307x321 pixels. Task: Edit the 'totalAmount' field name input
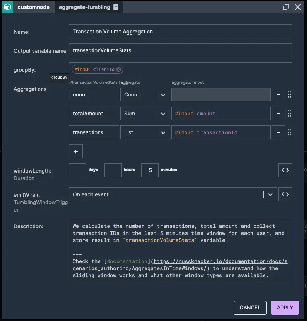pyautogui.click(x=94, y=114)
